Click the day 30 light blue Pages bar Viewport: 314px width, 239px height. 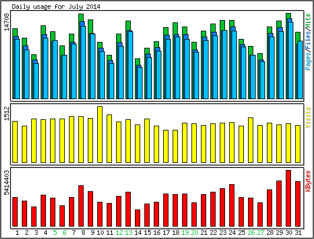click(290, 60)
